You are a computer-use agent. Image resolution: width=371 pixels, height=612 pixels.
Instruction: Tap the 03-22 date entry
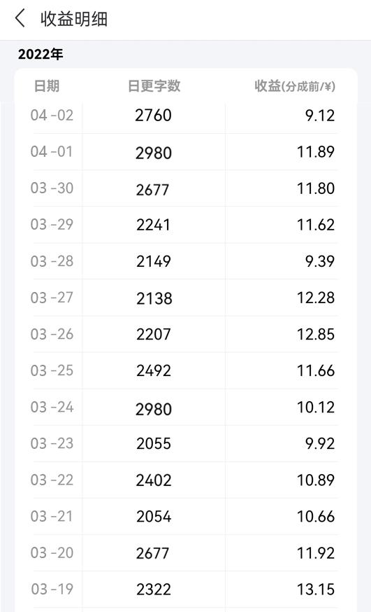tap(52, 480)
